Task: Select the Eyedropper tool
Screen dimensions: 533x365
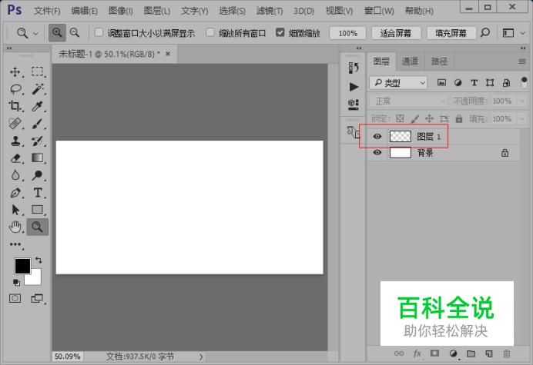Action: coord(38,106)
